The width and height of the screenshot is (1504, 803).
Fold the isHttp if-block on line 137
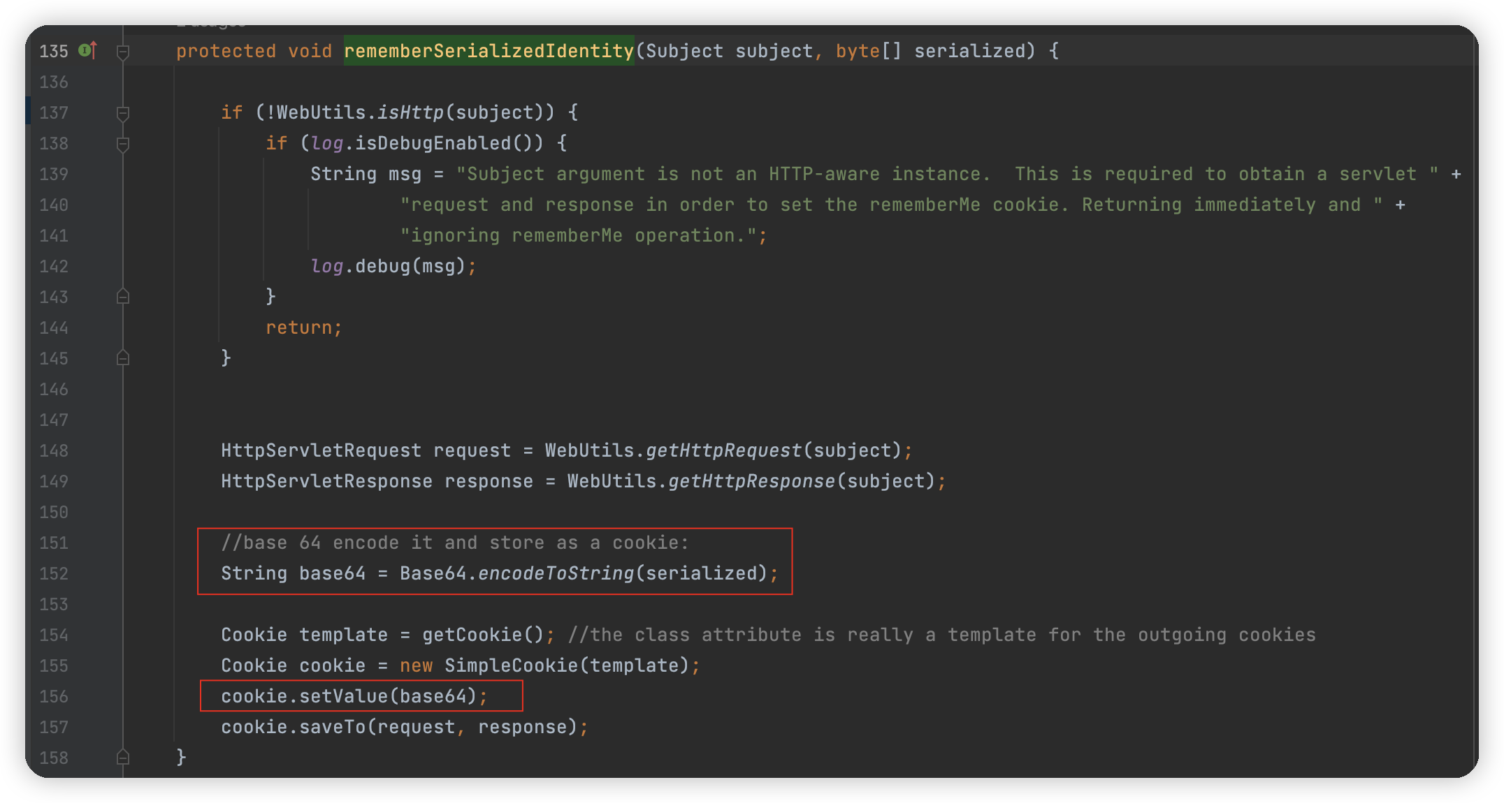(123, 113)
